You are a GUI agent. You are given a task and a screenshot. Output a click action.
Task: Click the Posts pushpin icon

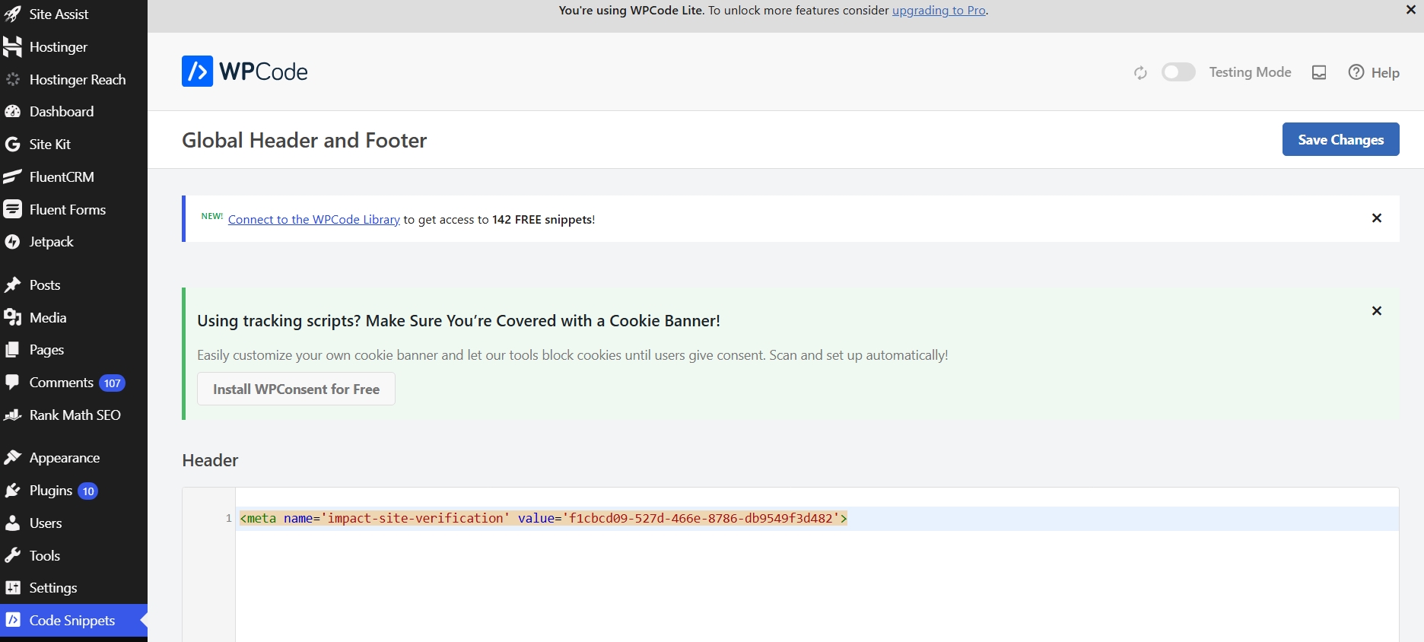click(x=12, y=285)
